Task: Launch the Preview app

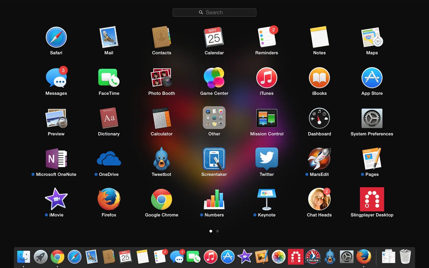Action: point(56,118)
